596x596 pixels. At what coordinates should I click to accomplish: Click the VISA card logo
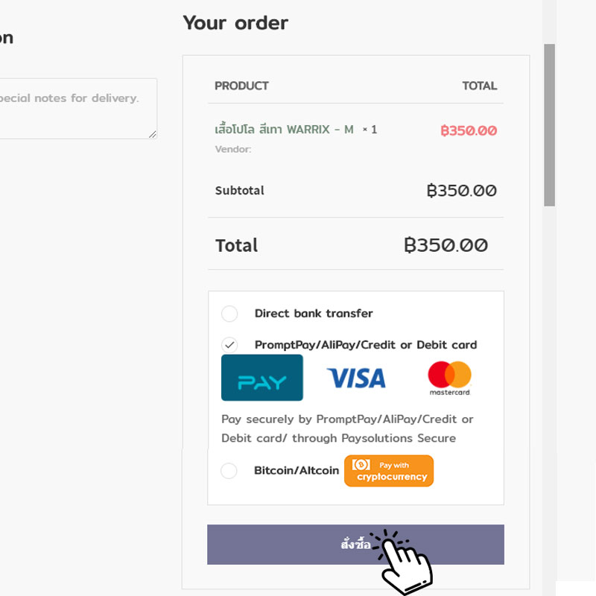[x=356, y=378]
